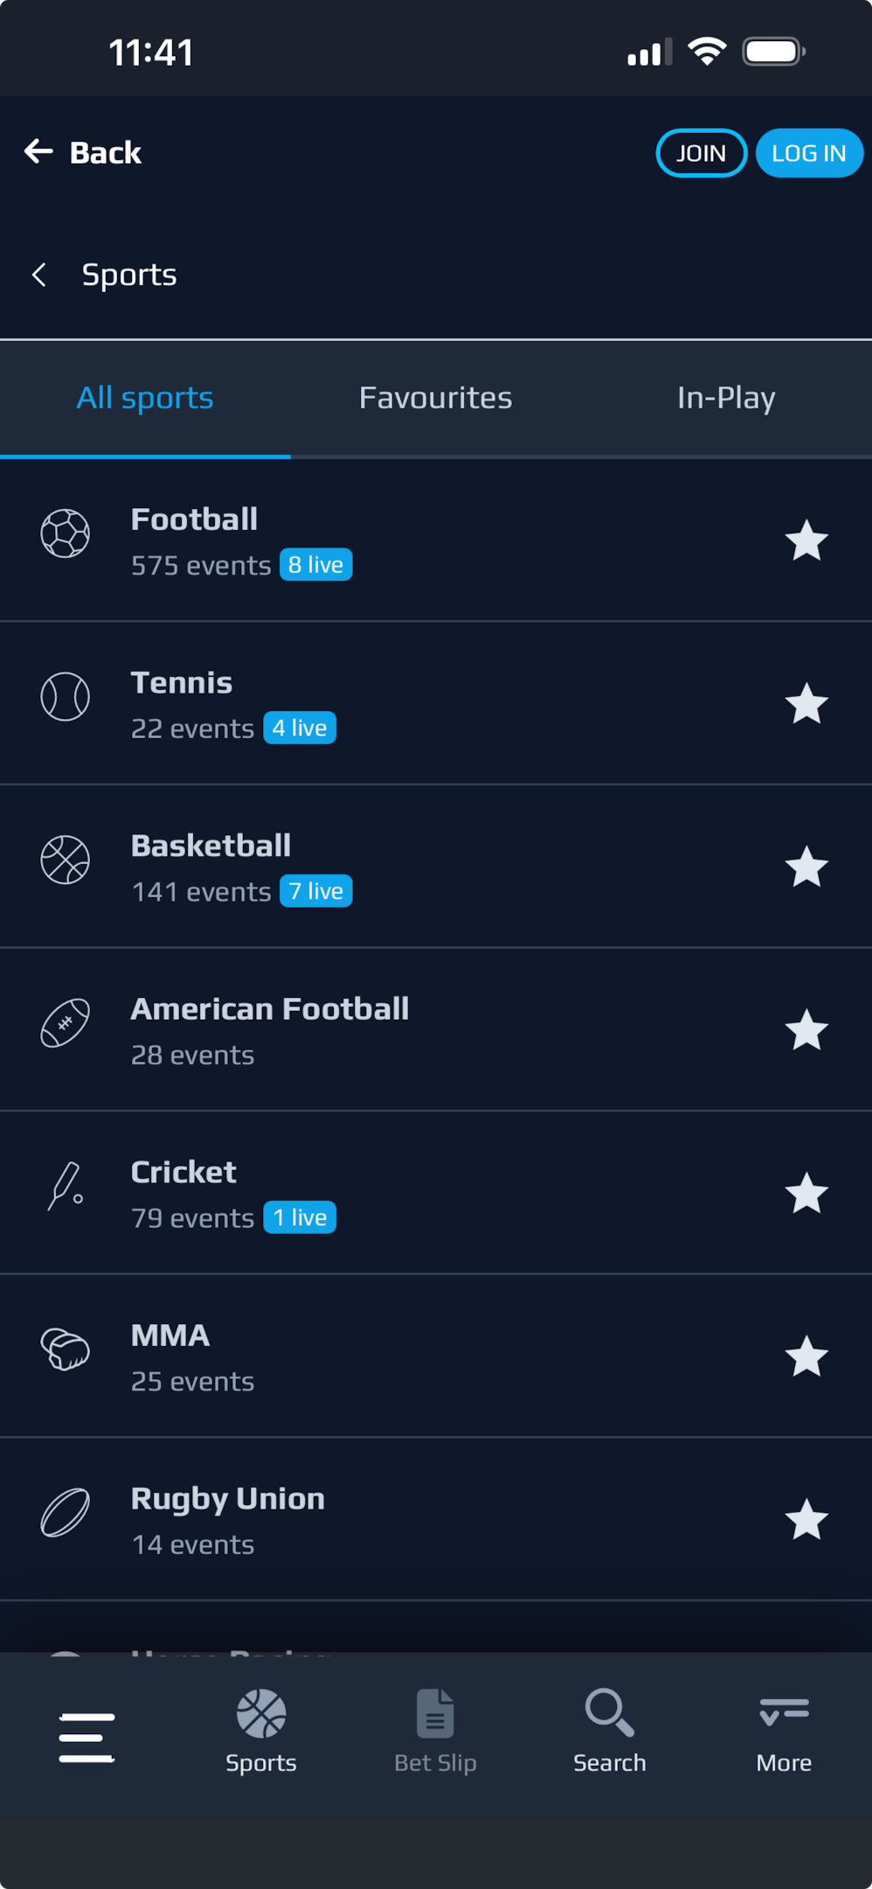This screenshot has width=872, height=1889.
Task: Open the hamburger menu icon
Action: coord(87,1737)
